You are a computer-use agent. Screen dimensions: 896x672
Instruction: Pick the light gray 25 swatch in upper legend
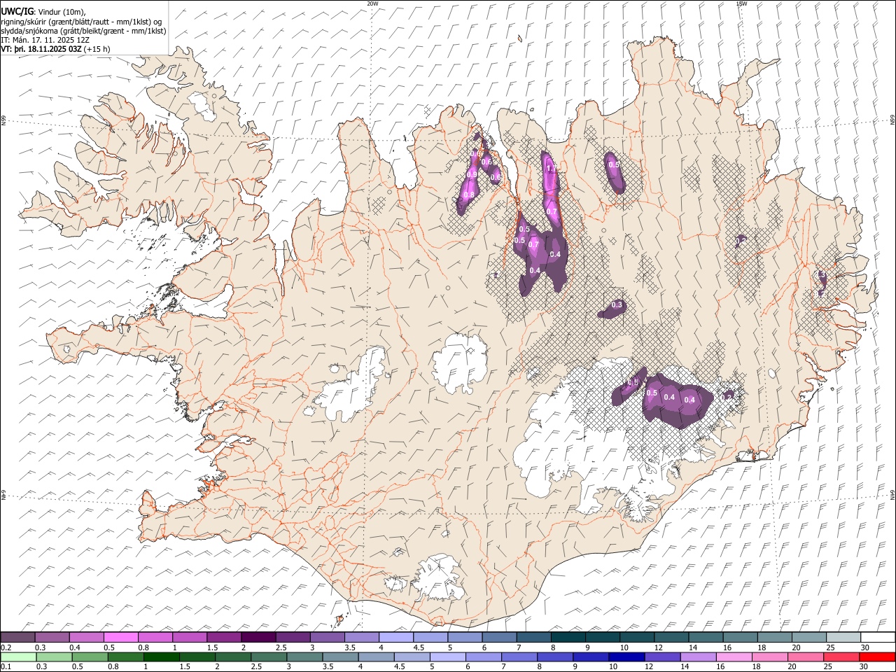coord(843,637)
